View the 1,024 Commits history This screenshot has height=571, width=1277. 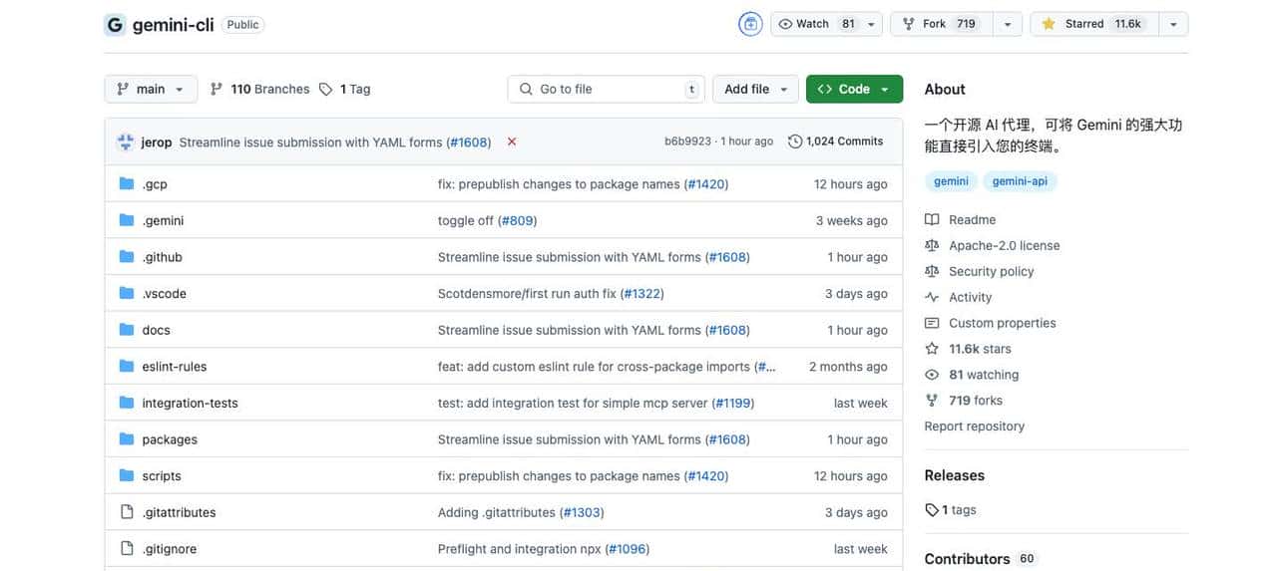[836, 142]
